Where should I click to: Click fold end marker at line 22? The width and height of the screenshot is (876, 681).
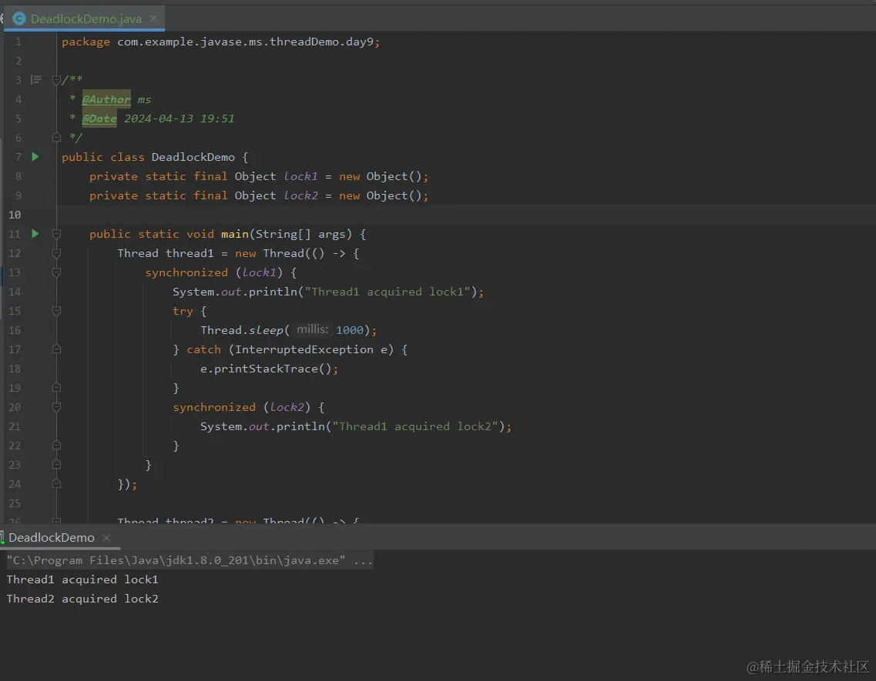tap(56, 446)
